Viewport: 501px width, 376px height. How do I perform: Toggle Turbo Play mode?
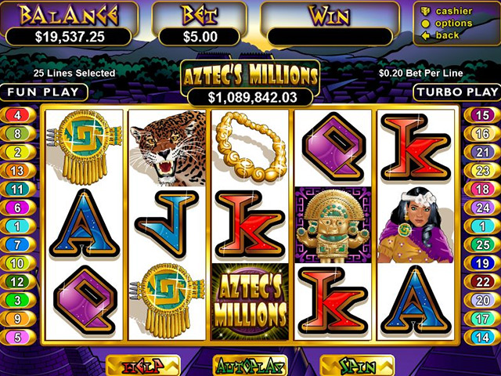tap(457, 92)
